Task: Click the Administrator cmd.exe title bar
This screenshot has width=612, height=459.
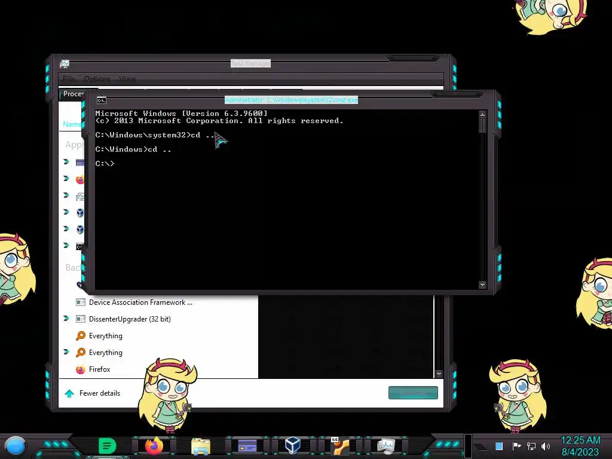Action: pos(291,100)
